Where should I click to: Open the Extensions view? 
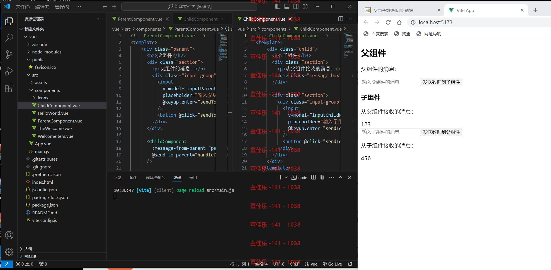[9, 88]
